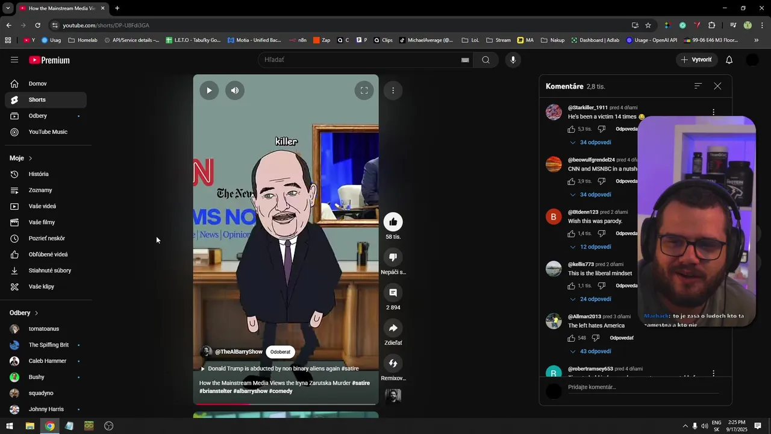Open comments via the 2 894 comment icon
This screenshot has width=771, height=434.
coord(393,292)
